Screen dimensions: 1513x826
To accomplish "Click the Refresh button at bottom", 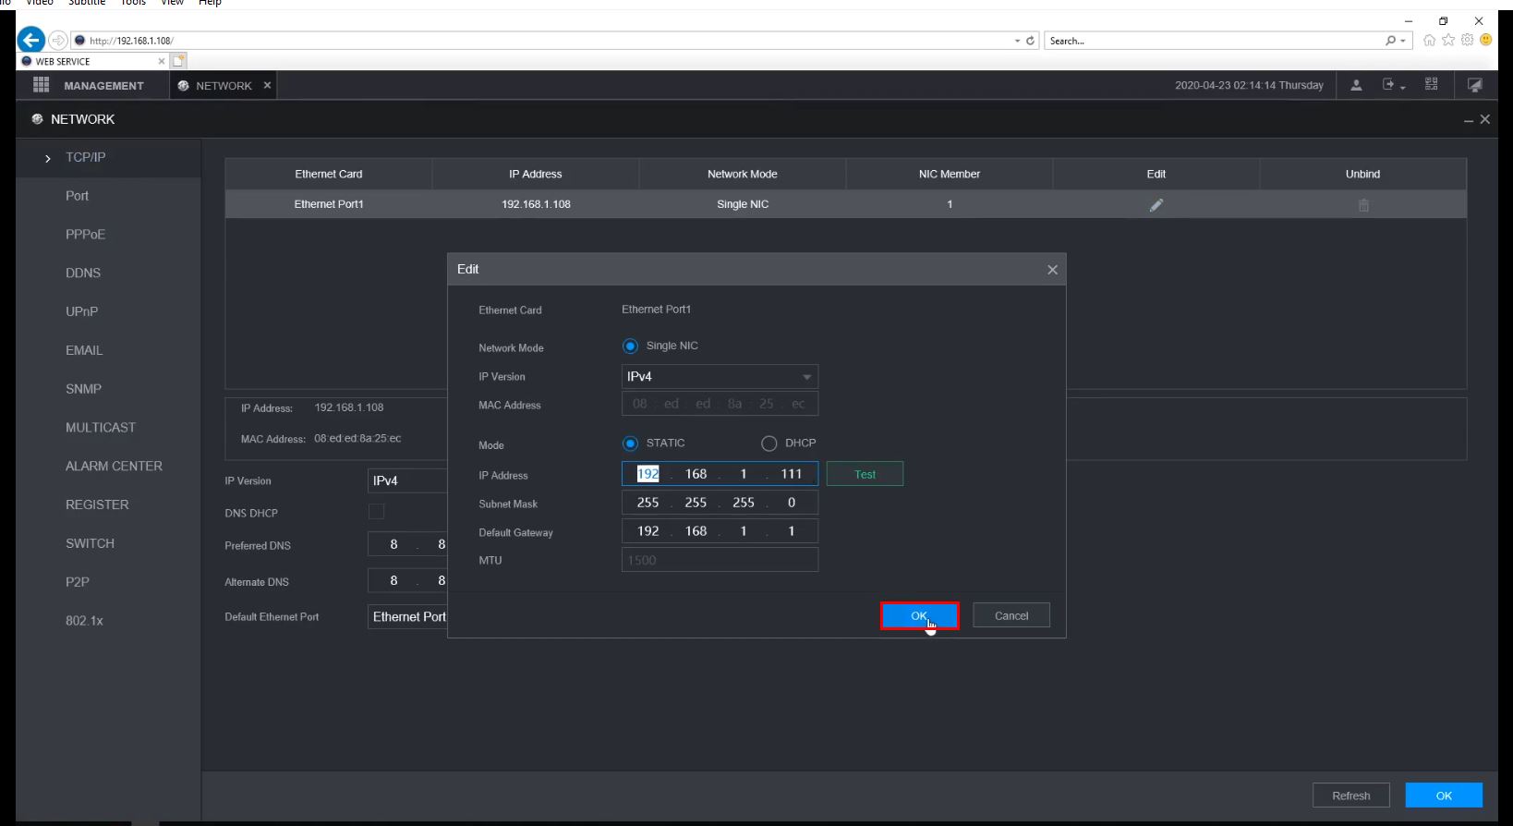I will (1350, 796).
